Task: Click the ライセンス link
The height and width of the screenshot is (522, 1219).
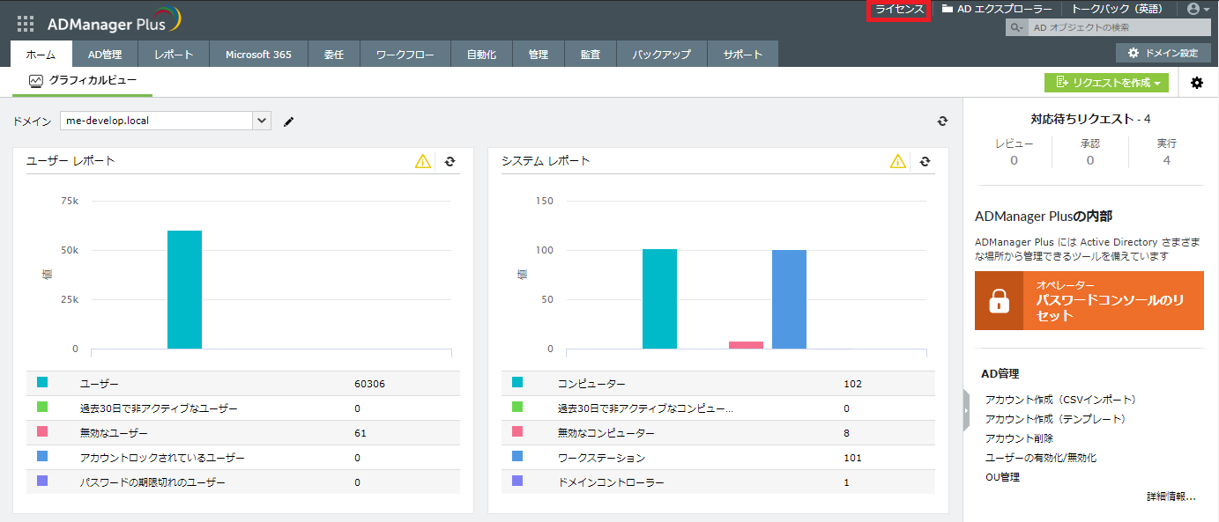Action: point(897,10)
